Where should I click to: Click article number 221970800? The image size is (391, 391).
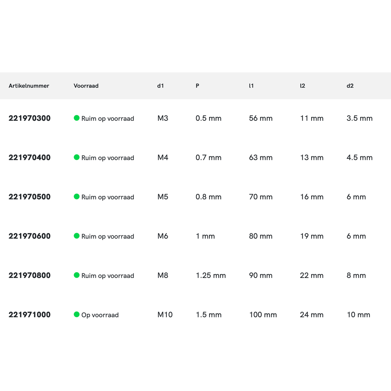[30, 275]
